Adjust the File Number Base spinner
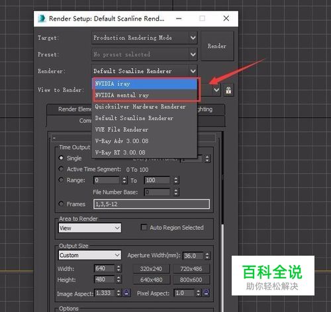Image resolution: width=331 pixels, height=312 pixels. click(x=176, y=192)
